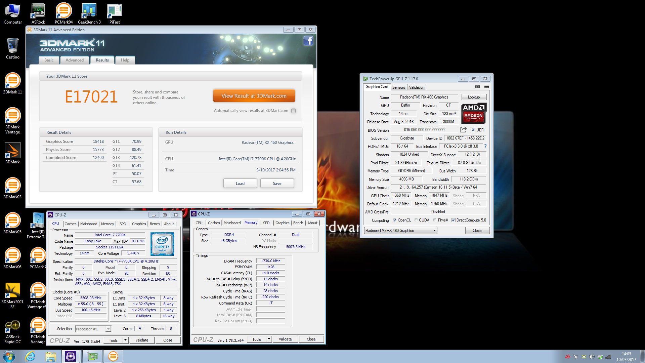Image resolution: width=645 pixels, height=363 pixels.
Task: Launch PCMark 7 desktop shortcut
Action: [x=38, y=258]
